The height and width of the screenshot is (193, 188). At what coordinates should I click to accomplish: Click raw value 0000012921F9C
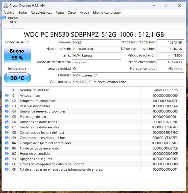(x=165, y=133)
